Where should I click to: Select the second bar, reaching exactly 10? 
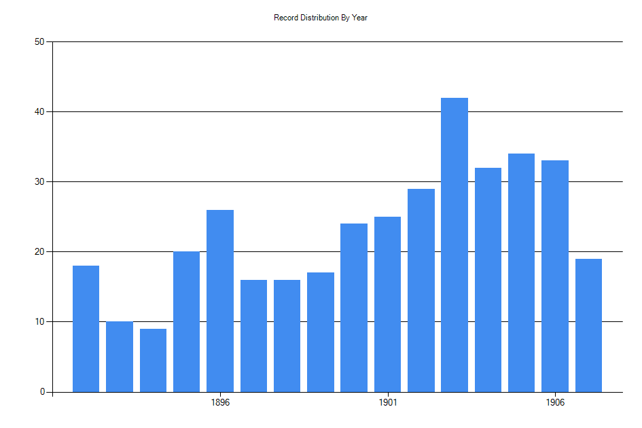pos(120,357)
